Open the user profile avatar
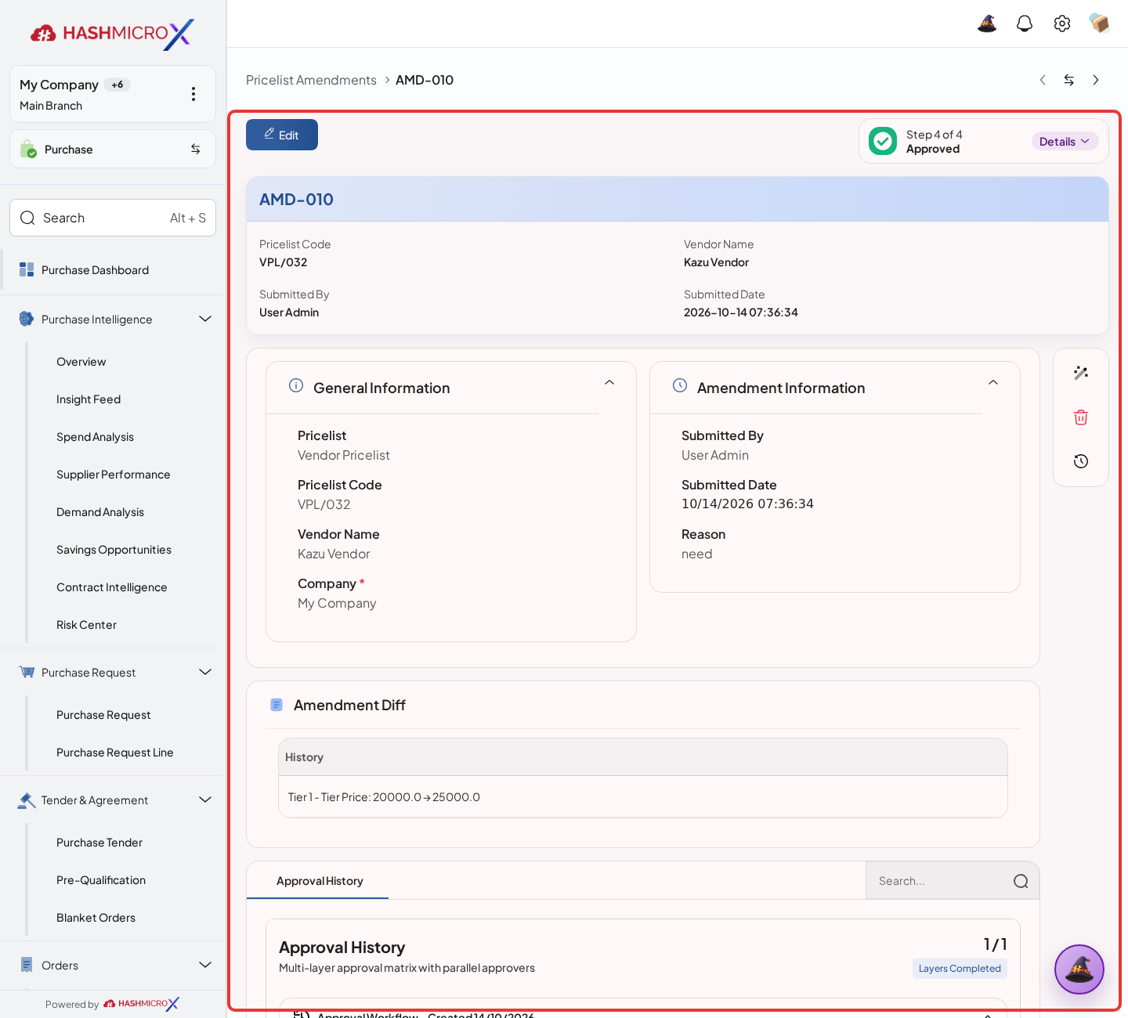 [x=1100, y=23]
